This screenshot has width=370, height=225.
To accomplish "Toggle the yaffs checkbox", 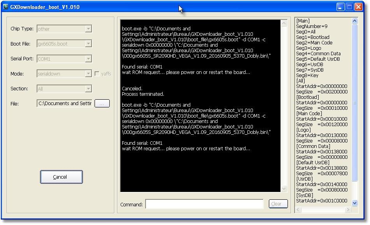I will 97,74.
